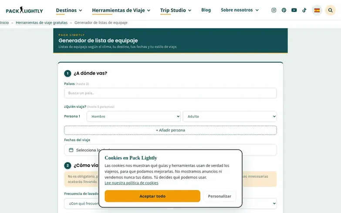This screenshot has width=341, height=213.
Task: Open the YouTube channel icon
Action: 294,10
